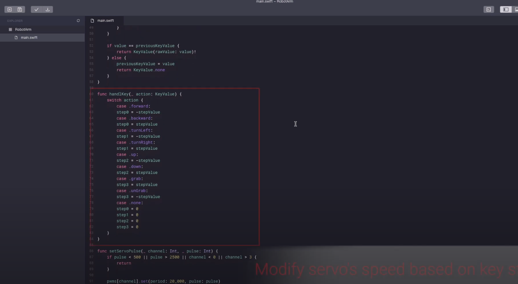The width and height of the screenshot is (518, 284).
Task: Click the 'if pulse < 500' condition line
Action: click(x=182, y=257)
